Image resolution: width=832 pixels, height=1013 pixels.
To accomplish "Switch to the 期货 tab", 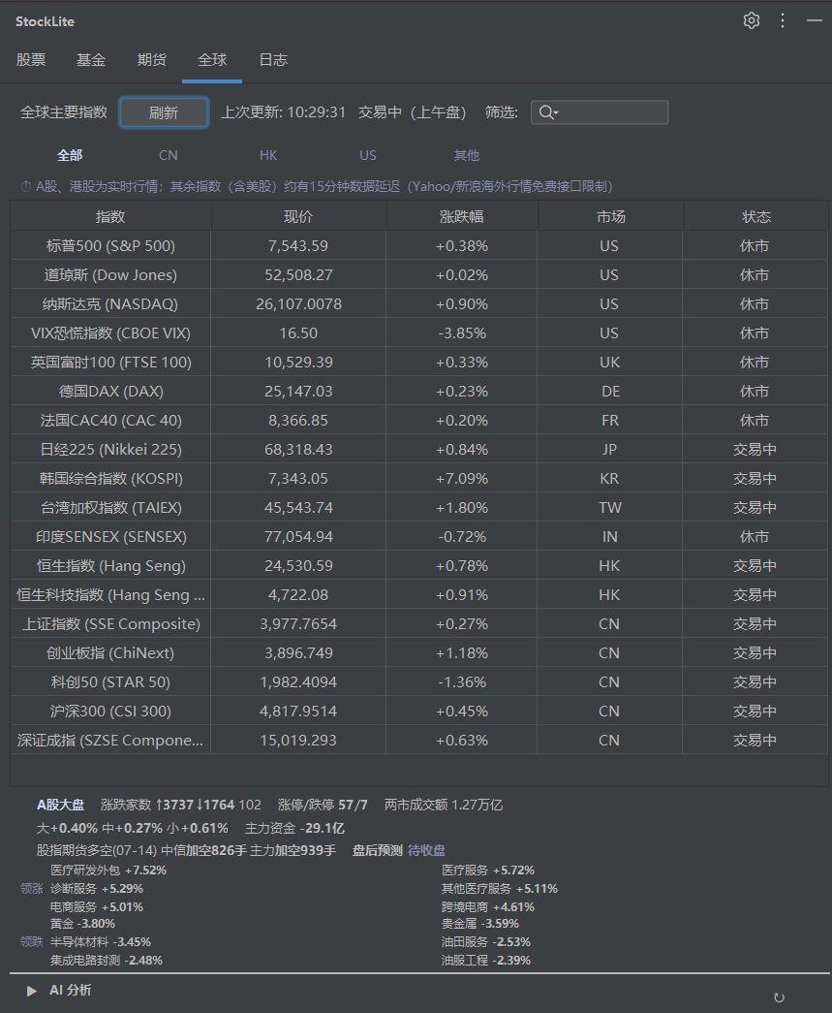I will (152, 60).
